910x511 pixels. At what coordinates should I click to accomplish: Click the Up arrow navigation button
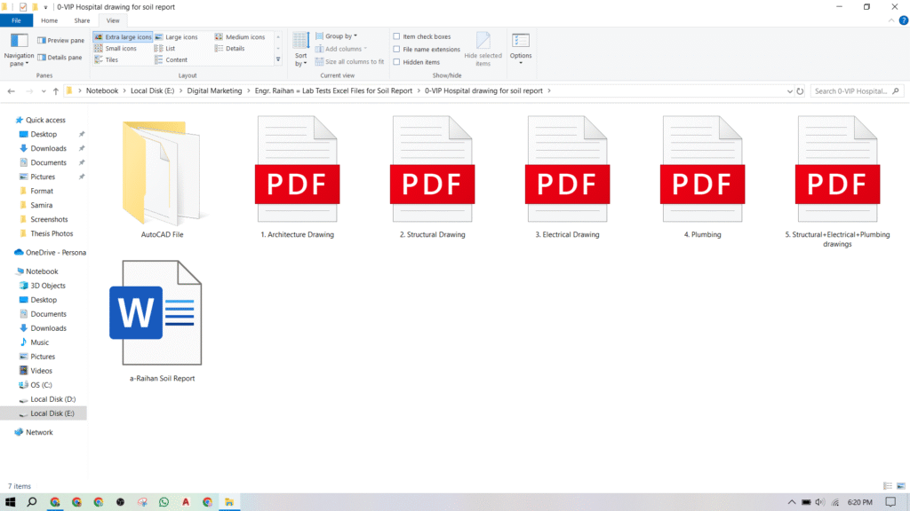pyautogui.click(x=56, y=90)
